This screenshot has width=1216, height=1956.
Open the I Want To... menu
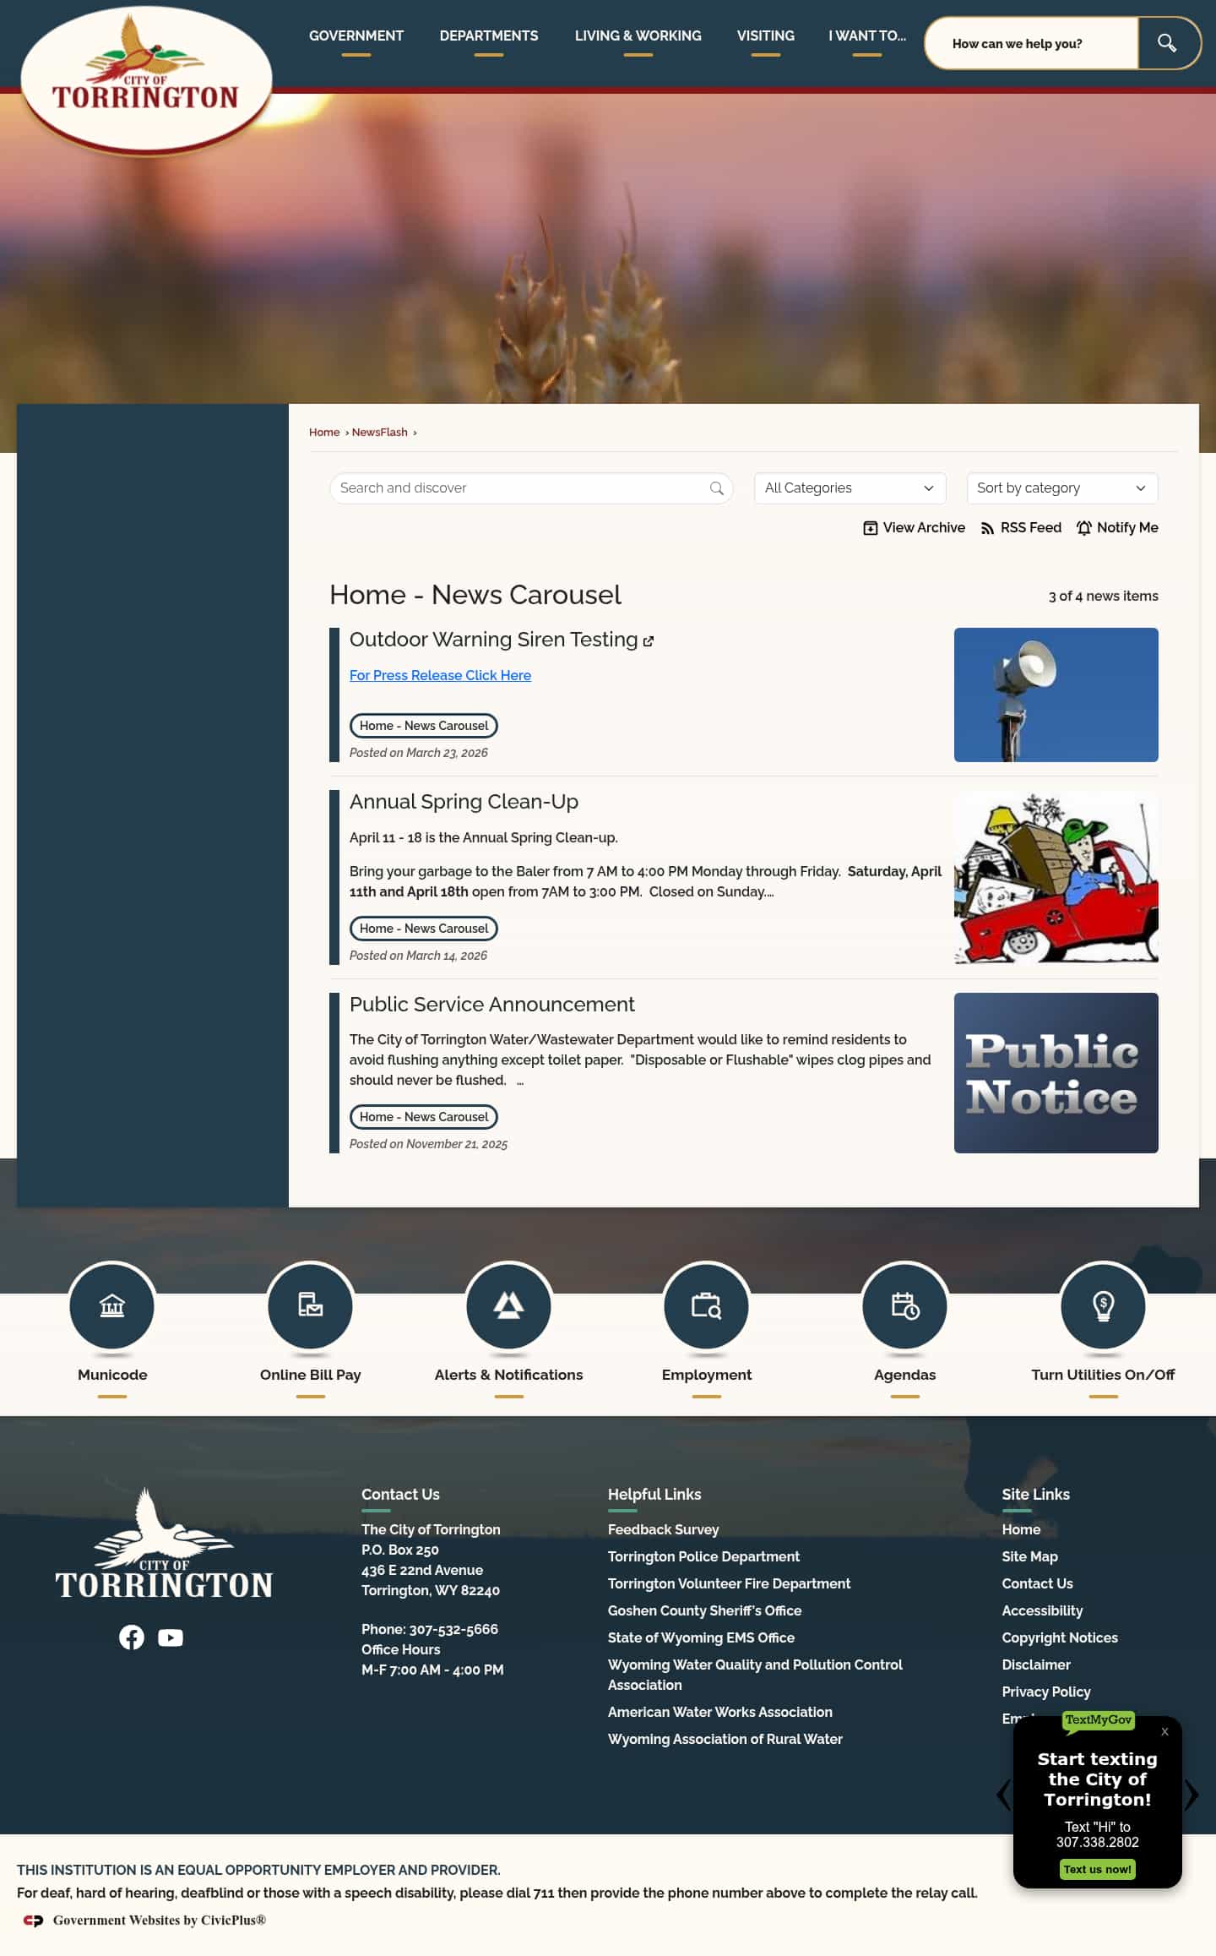(867, 36)
